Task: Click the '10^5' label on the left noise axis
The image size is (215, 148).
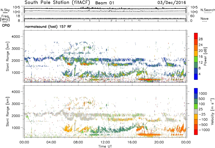Action: pyautogui.click(x=16, y=7)
